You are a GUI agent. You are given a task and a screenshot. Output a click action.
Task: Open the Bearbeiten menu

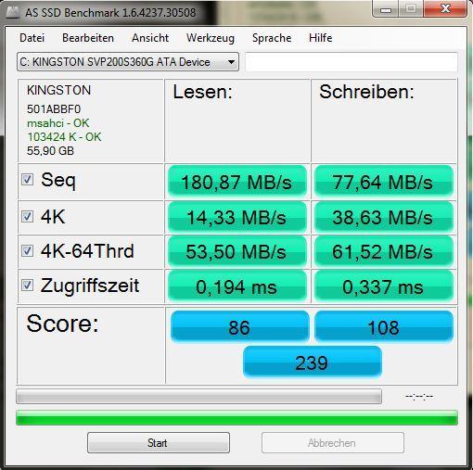click(88, 38)
